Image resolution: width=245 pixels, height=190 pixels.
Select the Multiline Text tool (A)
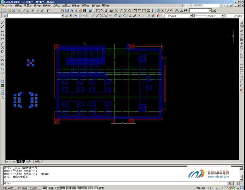tap(2, 98)
